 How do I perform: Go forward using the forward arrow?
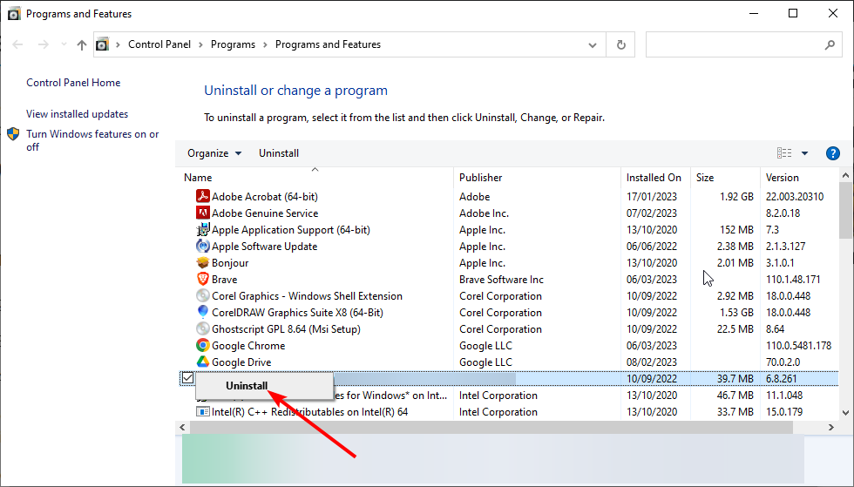[x=43, y=44]
